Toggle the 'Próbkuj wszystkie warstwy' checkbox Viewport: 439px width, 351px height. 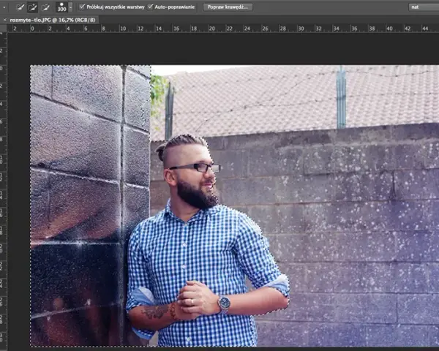(x=82, y=7)
